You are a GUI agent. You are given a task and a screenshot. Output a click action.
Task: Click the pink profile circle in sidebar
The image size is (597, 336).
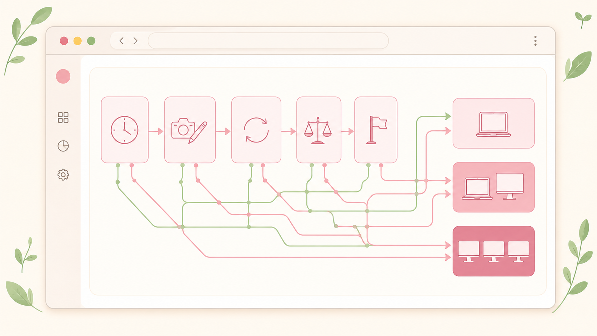tap(63, 76)
